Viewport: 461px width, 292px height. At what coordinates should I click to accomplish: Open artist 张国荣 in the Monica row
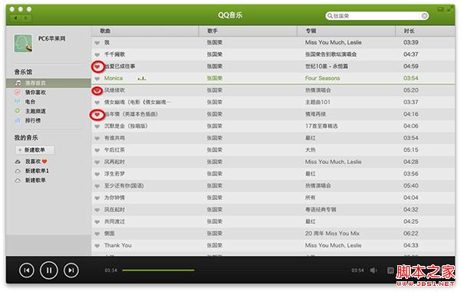(x=214, y=78)
